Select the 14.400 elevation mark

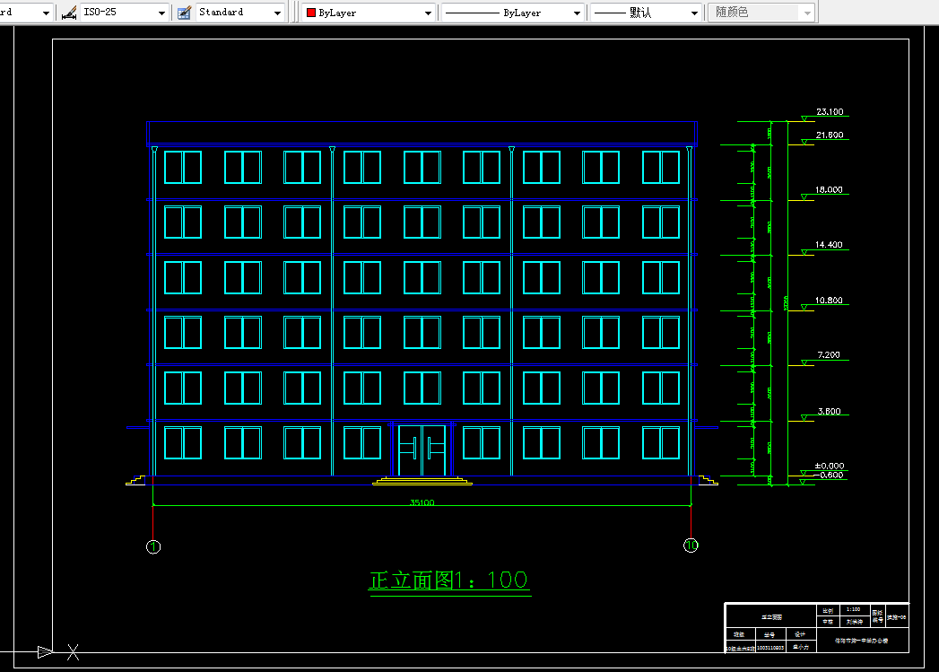pyautogui.click(x=829, y=245)
